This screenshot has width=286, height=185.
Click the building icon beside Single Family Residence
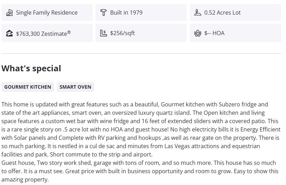pos(9,13)
